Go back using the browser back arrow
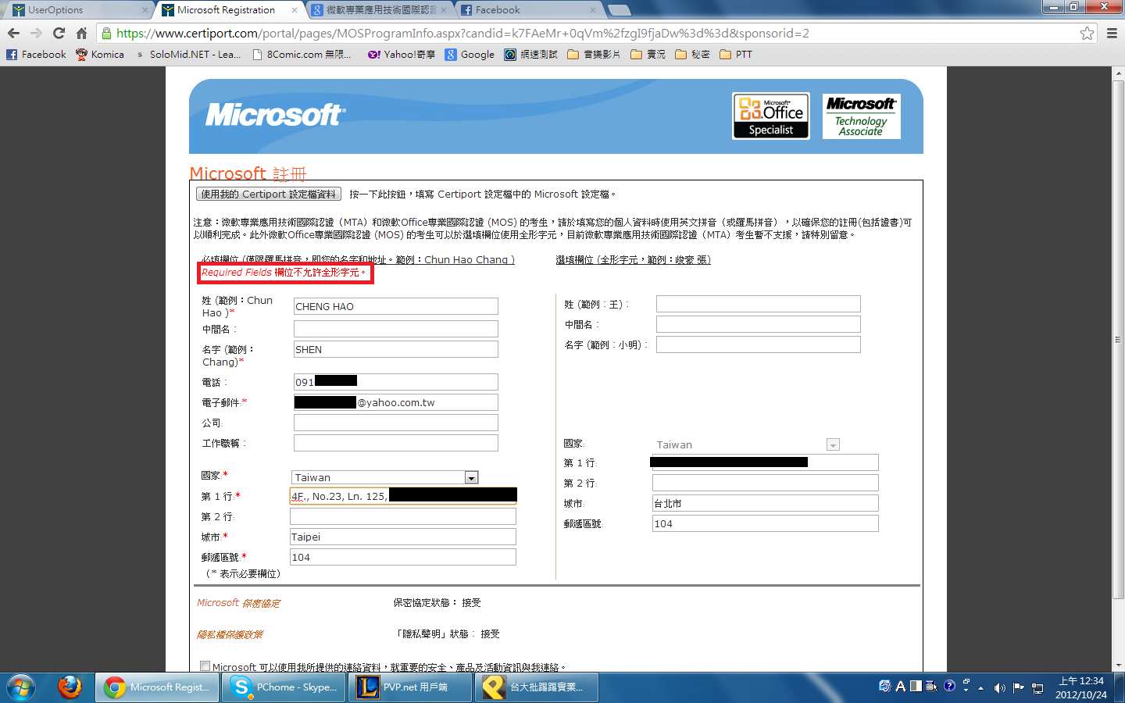 [x=13, y=33]
